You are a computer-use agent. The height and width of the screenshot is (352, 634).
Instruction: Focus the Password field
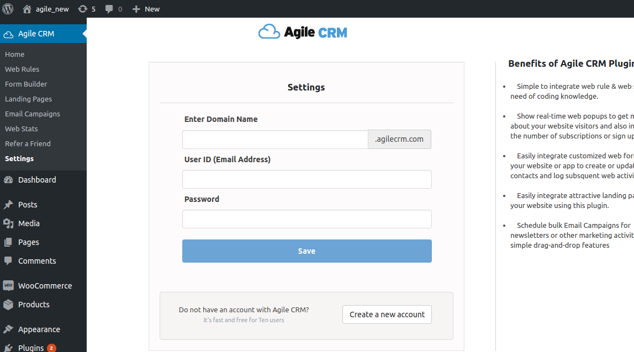[307, 219]
